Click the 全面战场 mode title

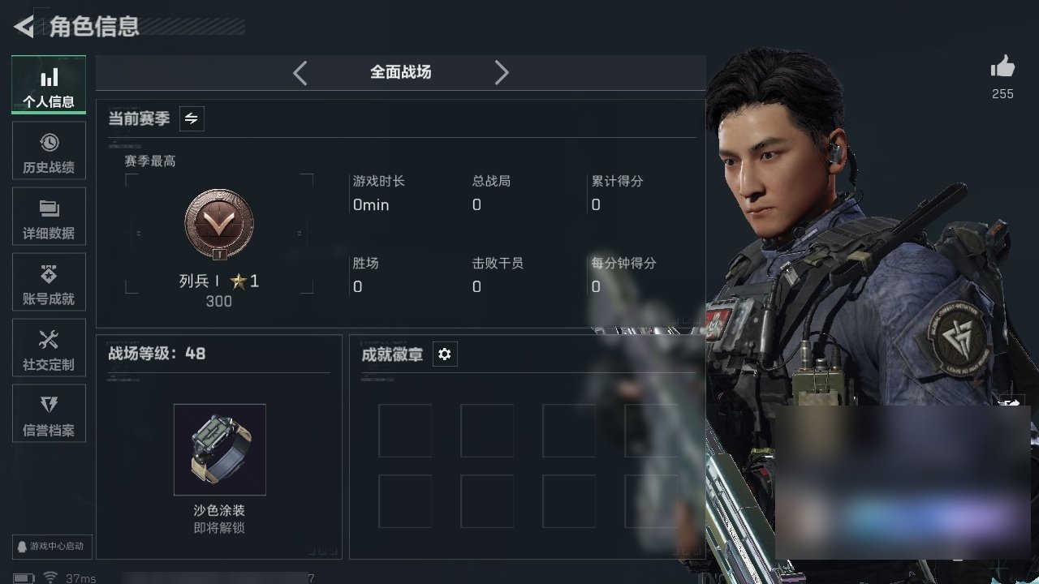coord(400,72)
